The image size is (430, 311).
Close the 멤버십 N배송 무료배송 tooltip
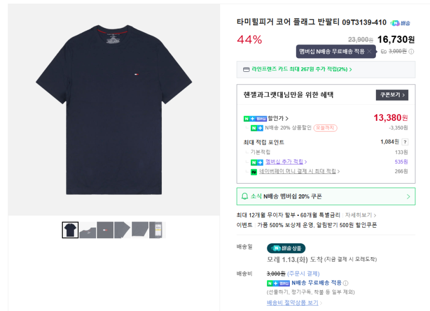[369, 52]
